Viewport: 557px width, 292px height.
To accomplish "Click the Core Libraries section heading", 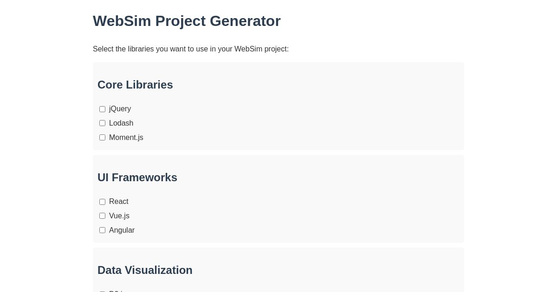I will pyautogui.click(x=135, y=85).
